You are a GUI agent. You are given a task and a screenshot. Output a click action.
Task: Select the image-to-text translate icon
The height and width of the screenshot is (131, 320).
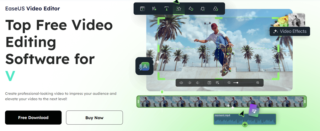click(x=218, y=83)
